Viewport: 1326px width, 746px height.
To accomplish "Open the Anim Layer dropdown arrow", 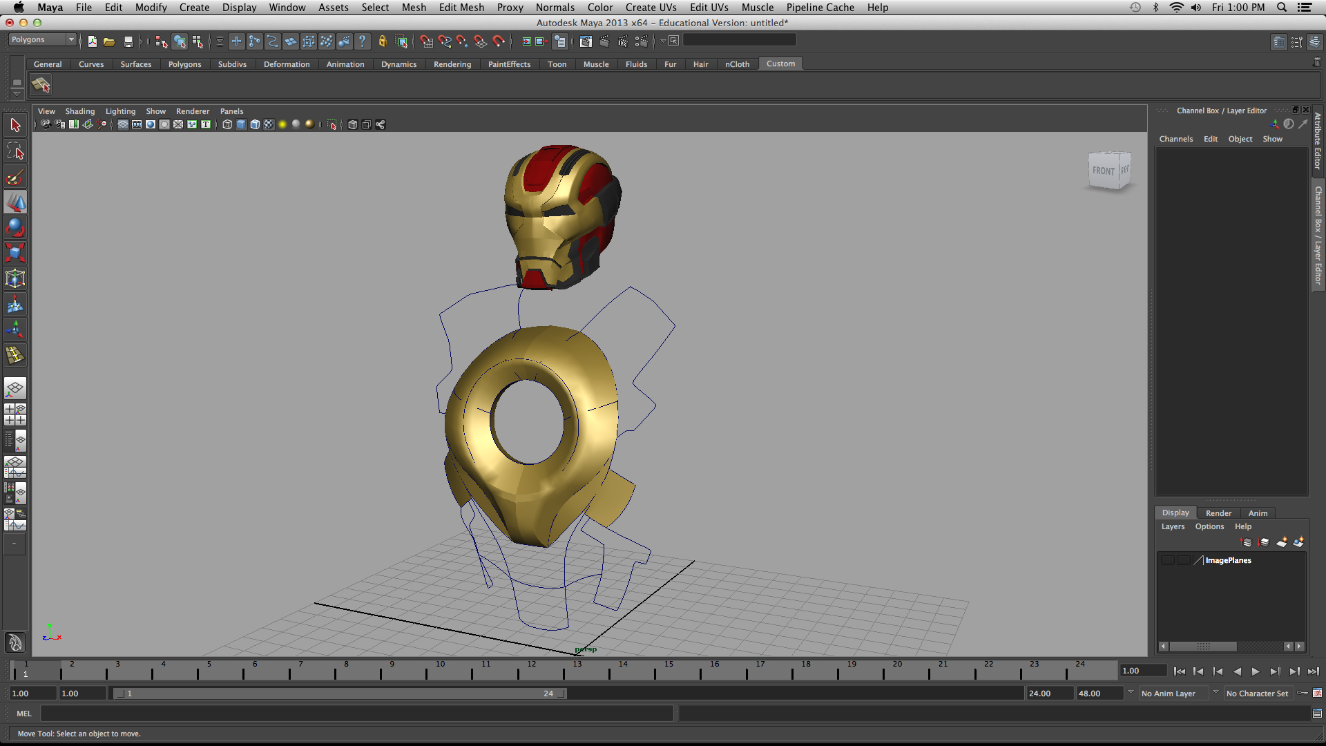I will click(1131, 692).
